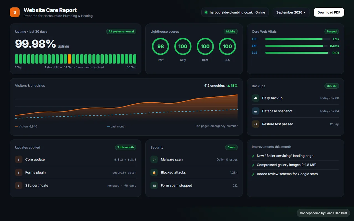
Task: Click the 99.98% uptime figure
Action: click(35, 44)
